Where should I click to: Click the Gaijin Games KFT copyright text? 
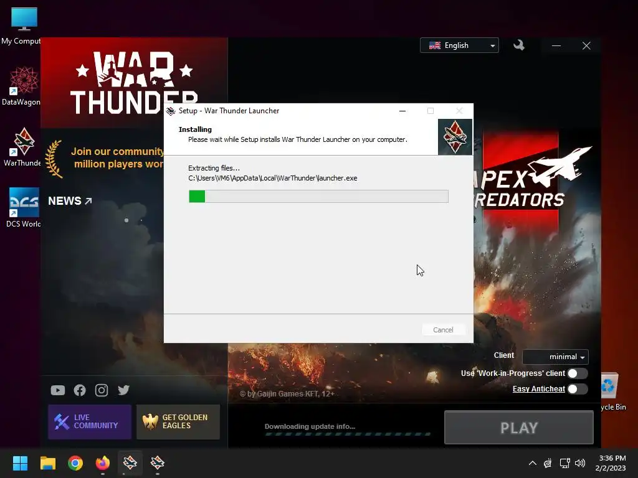[x=287, y=394]
